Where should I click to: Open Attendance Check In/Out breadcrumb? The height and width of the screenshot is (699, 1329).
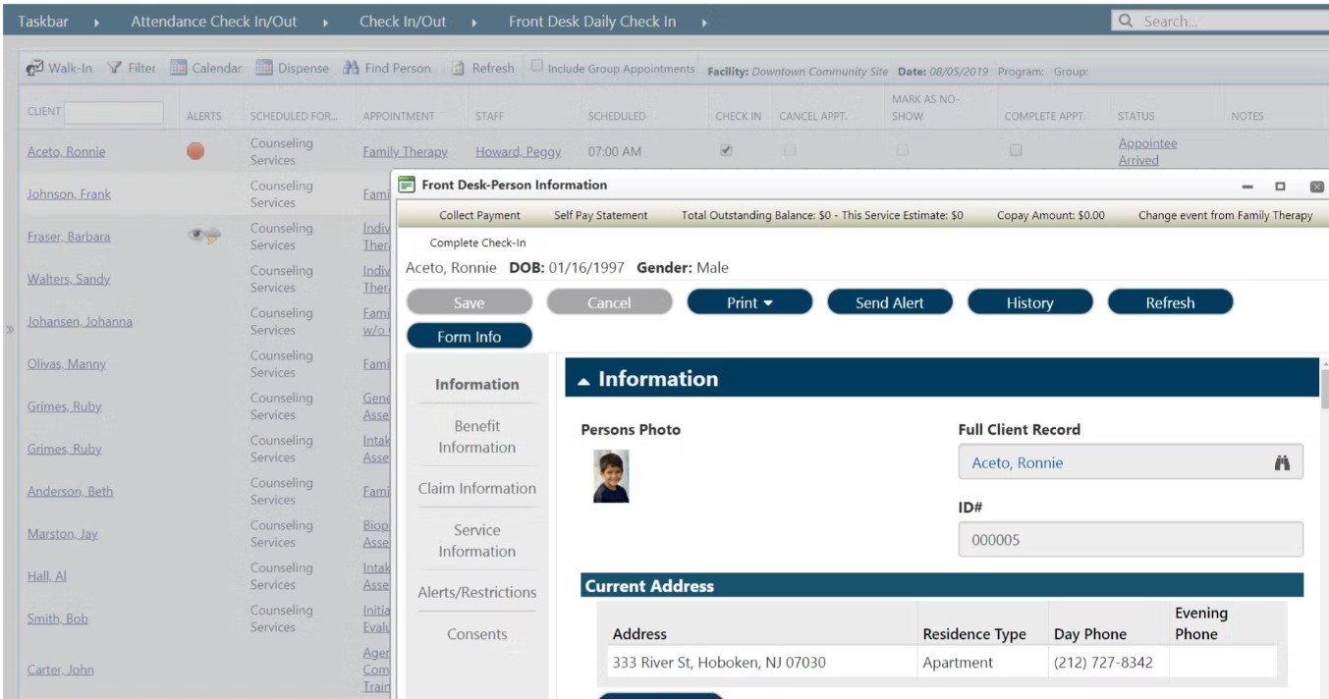(x=214, y=22)
